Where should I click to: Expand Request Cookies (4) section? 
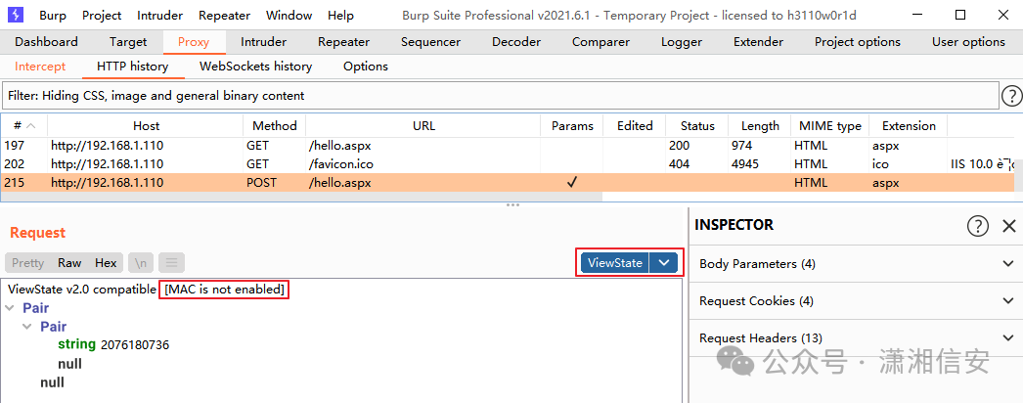(856, 300)
